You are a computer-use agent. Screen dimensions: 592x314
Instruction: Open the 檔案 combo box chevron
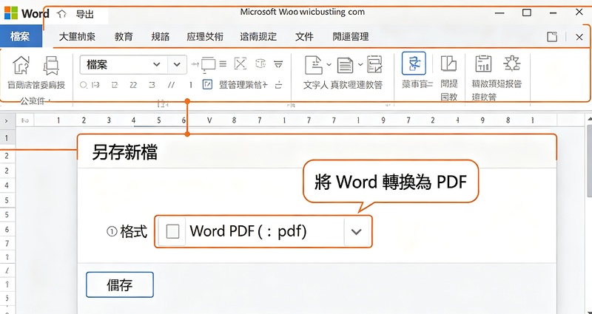pyautogui.click(x=157, y=64)
